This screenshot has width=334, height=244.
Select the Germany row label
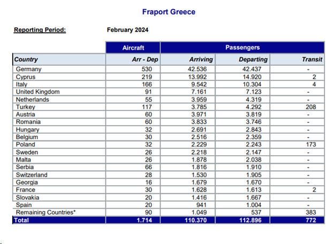tap(28, 69)
